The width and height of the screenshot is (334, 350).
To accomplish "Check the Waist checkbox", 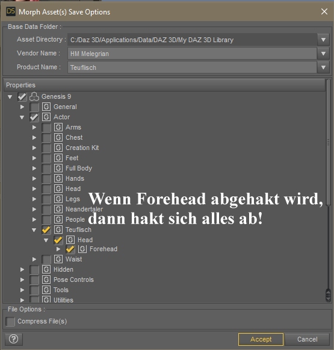I will pos(46,260).
